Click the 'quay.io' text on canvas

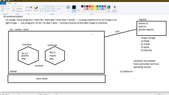(x=142, y=26)
